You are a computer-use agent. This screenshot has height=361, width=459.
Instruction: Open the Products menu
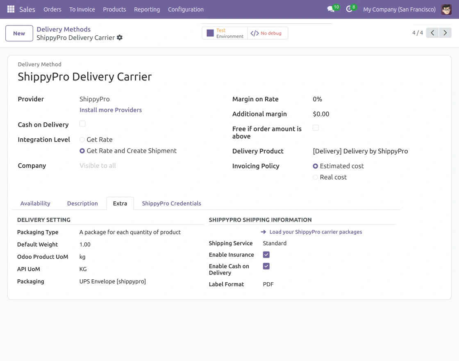(114, 9)
